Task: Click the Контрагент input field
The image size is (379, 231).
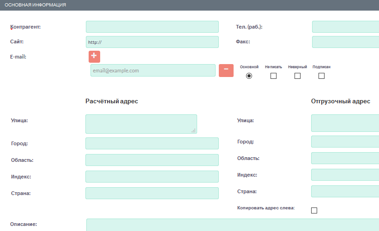Action: click(x=152, y=27)
